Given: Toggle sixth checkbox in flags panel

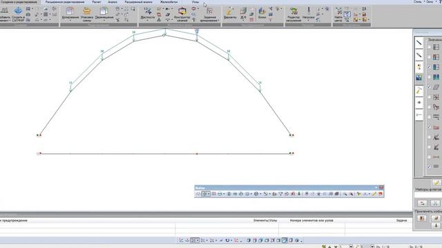Looking at the screenshot, I should point(429,97).
